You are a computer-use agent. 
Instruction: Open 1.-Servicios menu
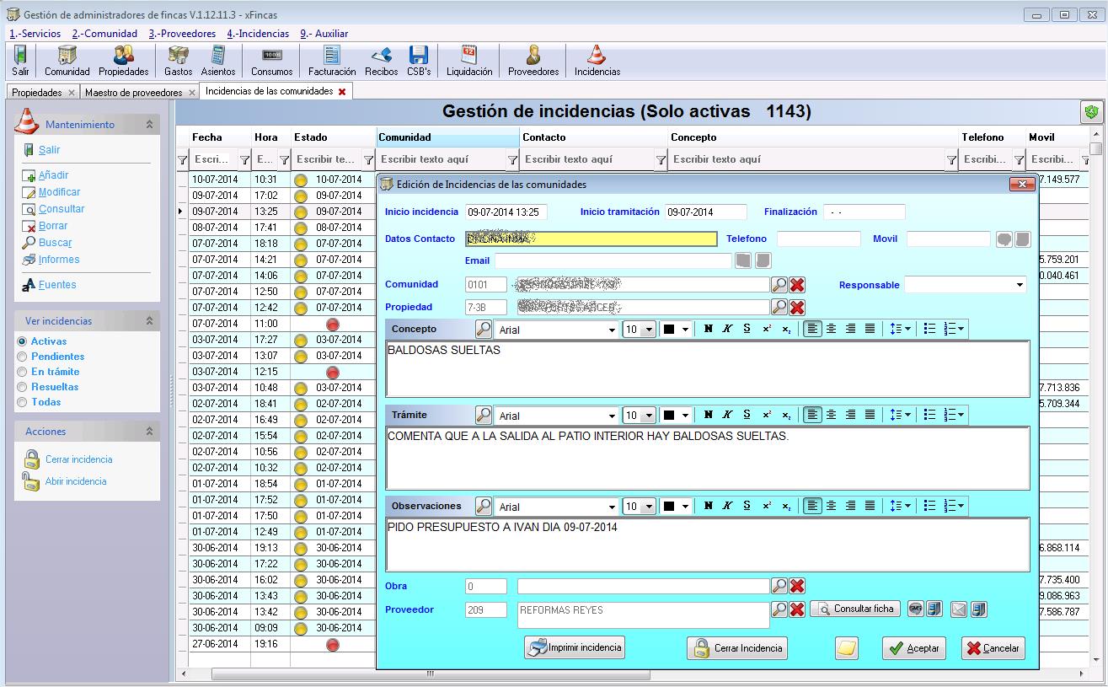pos(35,34)
